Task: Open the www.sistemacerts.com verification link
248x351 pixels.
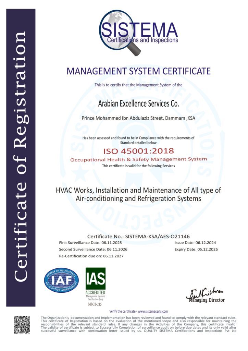Action: (x=153, y=311)
